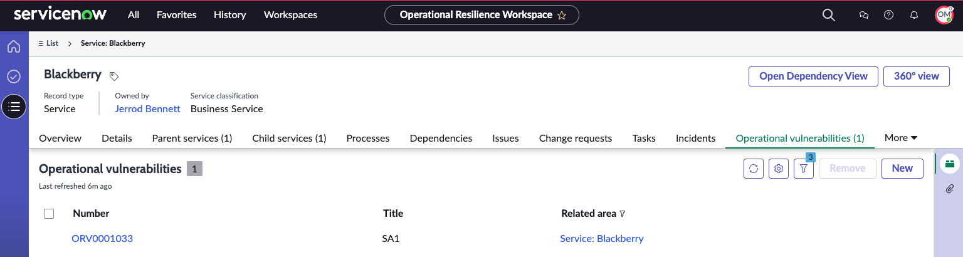Screen dimensions: 963x257
Task: Click the 360° view button
Action: click(x=917, y=76)
